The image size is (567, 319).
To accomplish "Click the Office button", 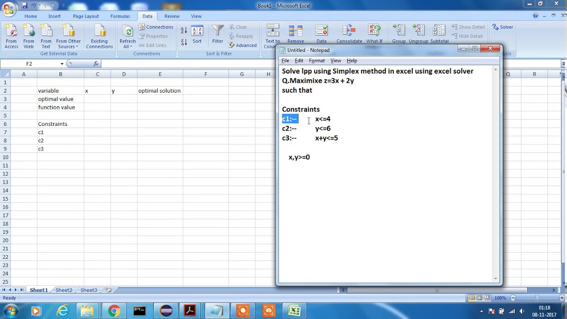I will point(8,9).
